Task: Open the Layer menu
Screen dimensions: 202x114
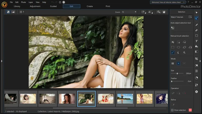Action: coord(31,2)
